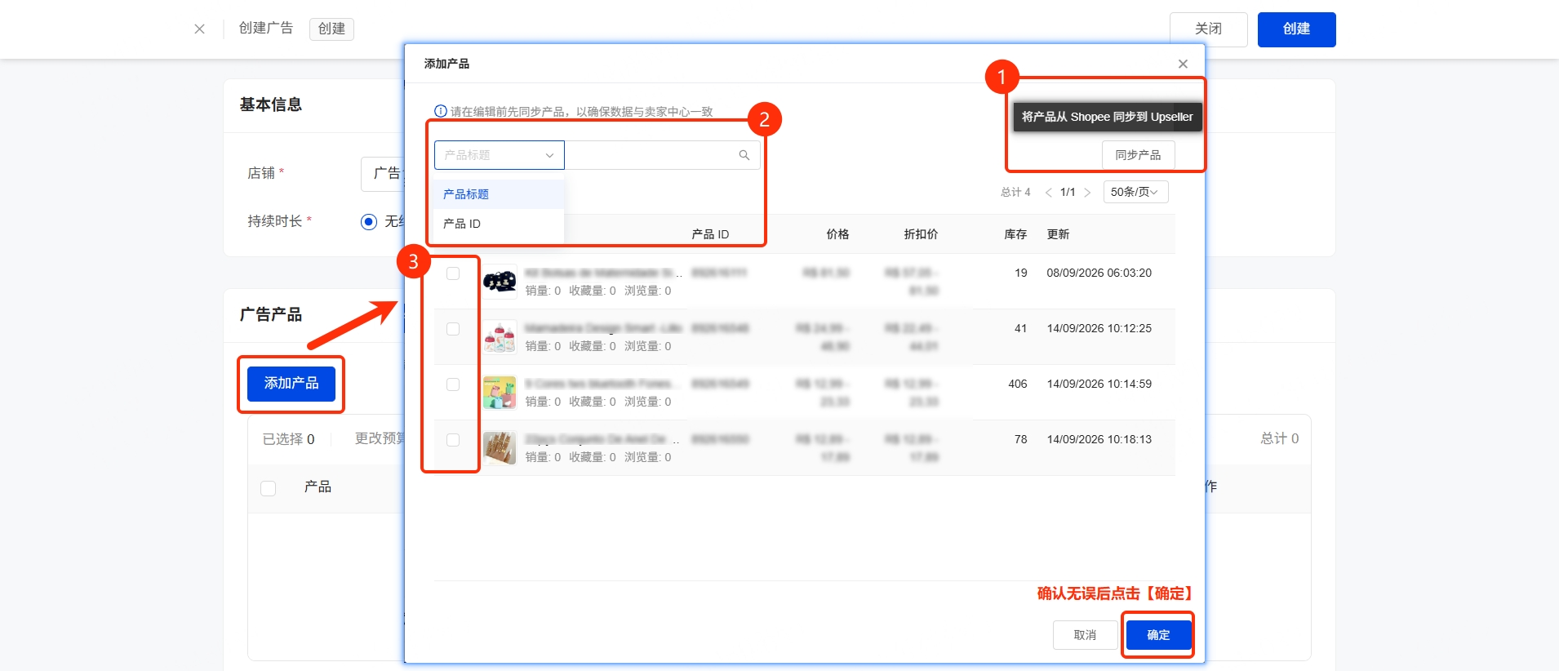Select the 持续时长 radio button
This screenshot has height=671, width=1559.
pyautogui.click(x=369, y=222)
